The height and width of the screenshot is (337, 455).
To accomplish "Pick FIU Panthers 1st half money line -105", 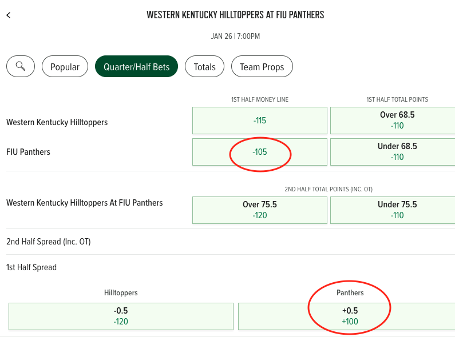I will pos(260,152).
